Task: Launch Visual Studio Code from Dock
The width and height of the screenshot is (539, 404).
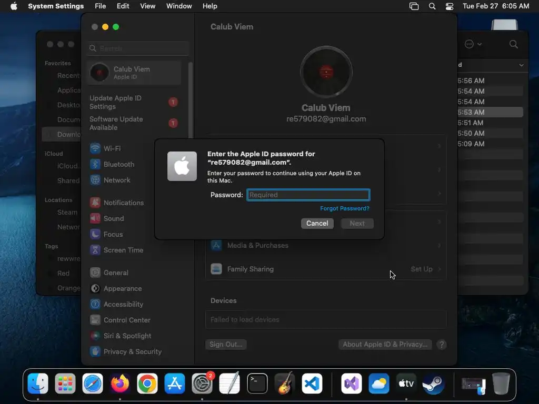Action: [312, 383]
